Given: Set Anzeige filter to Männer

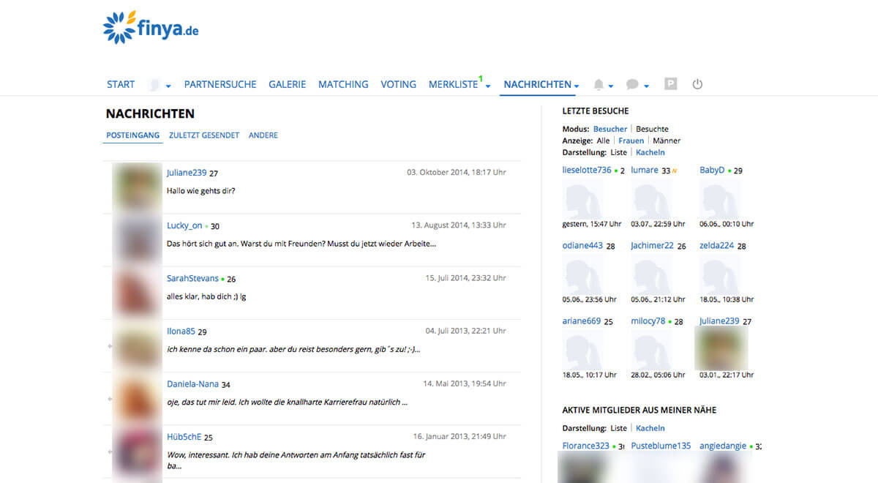Looking at the screenshot, I should [x=667, y=141].
